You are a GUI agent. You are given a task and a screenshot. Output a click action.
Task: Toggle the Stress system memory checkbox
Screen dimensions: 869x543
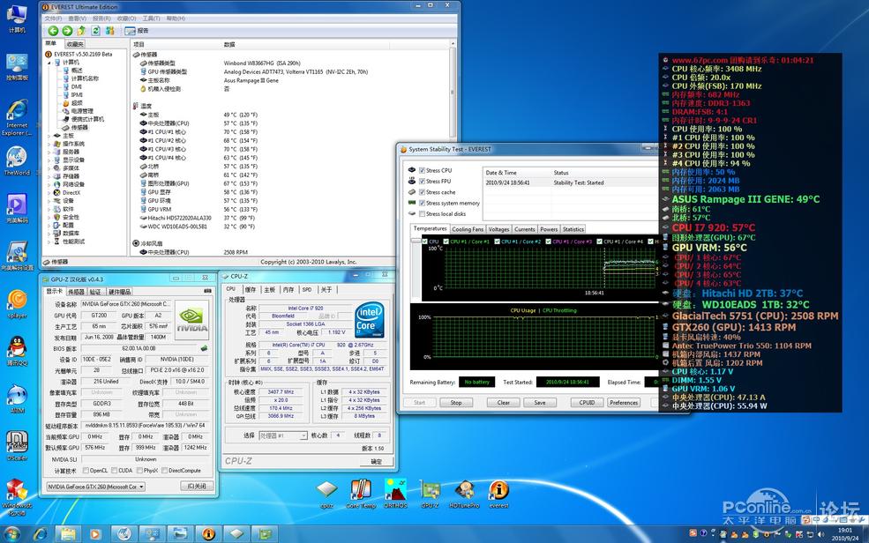pyautogui.click(x=423, y=203)
